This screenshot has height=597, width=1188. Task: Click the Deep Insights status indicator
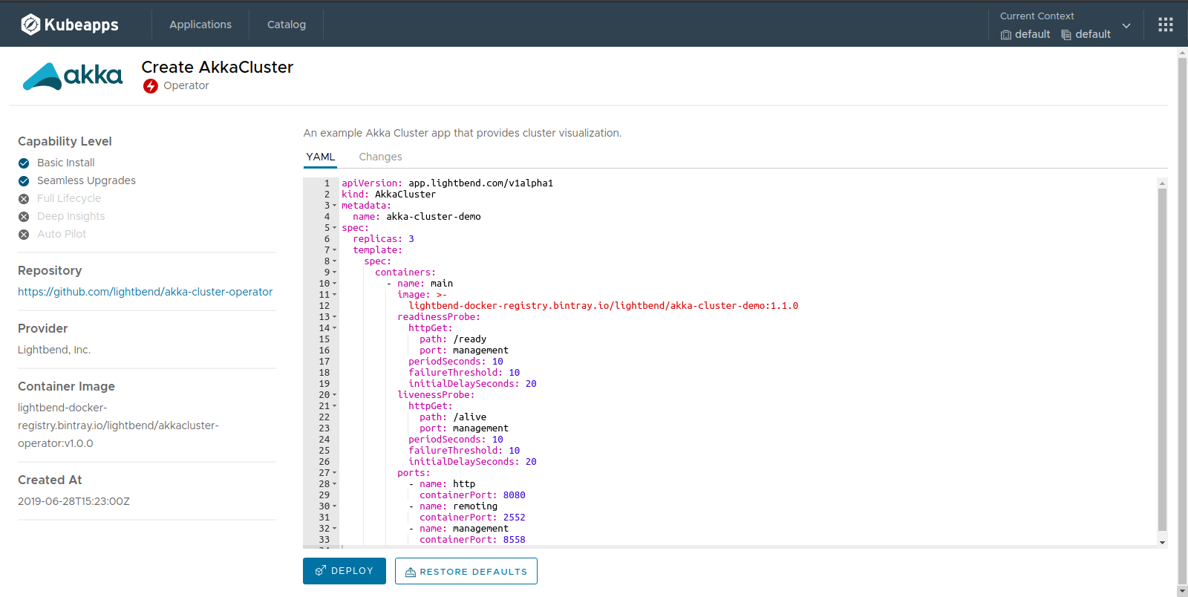point(24,217)
